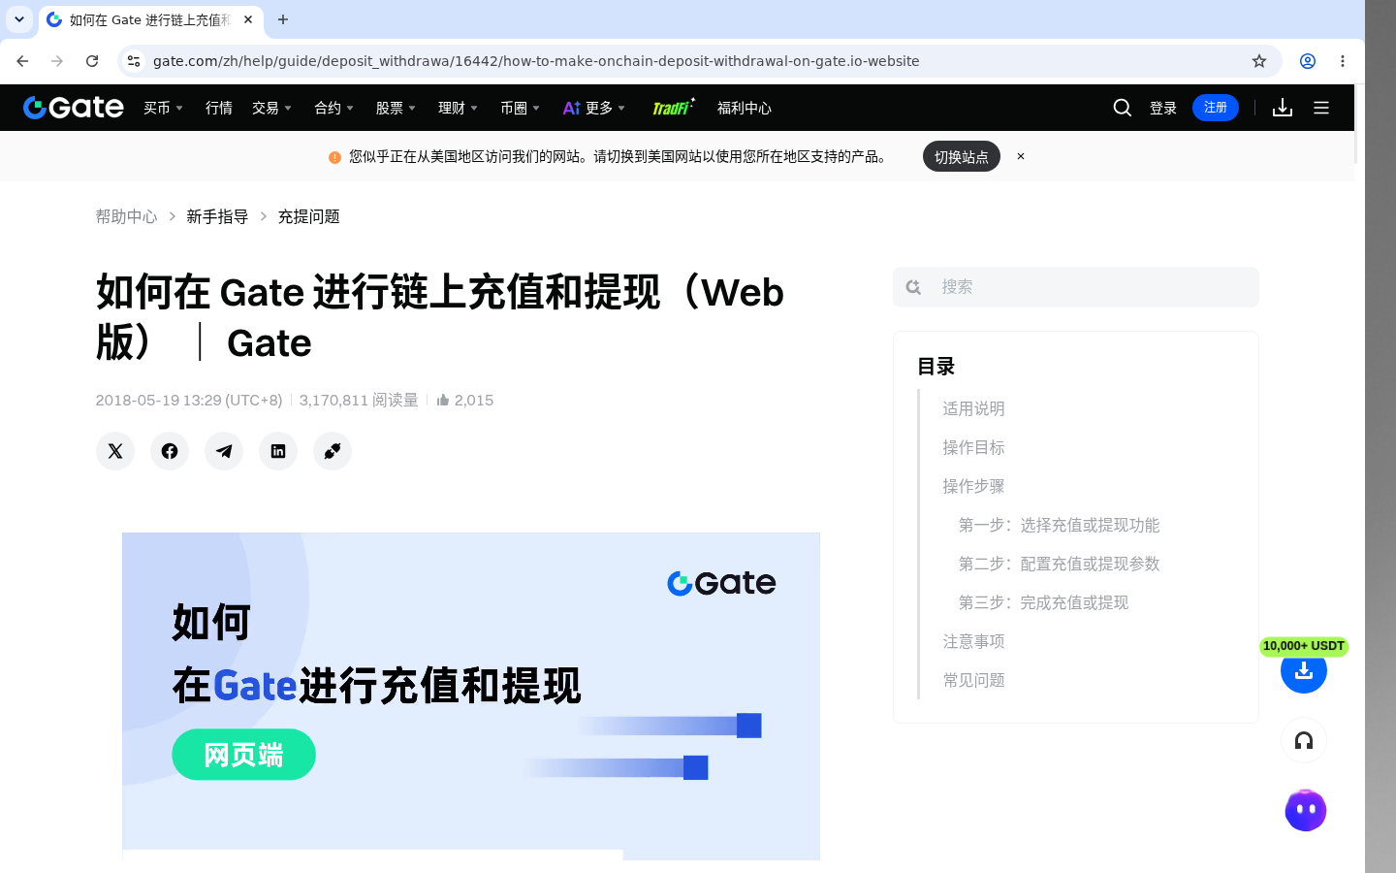Close the current Gate tab
The width and height of the screenshot is (1396, 873).
tap(248, 19)
